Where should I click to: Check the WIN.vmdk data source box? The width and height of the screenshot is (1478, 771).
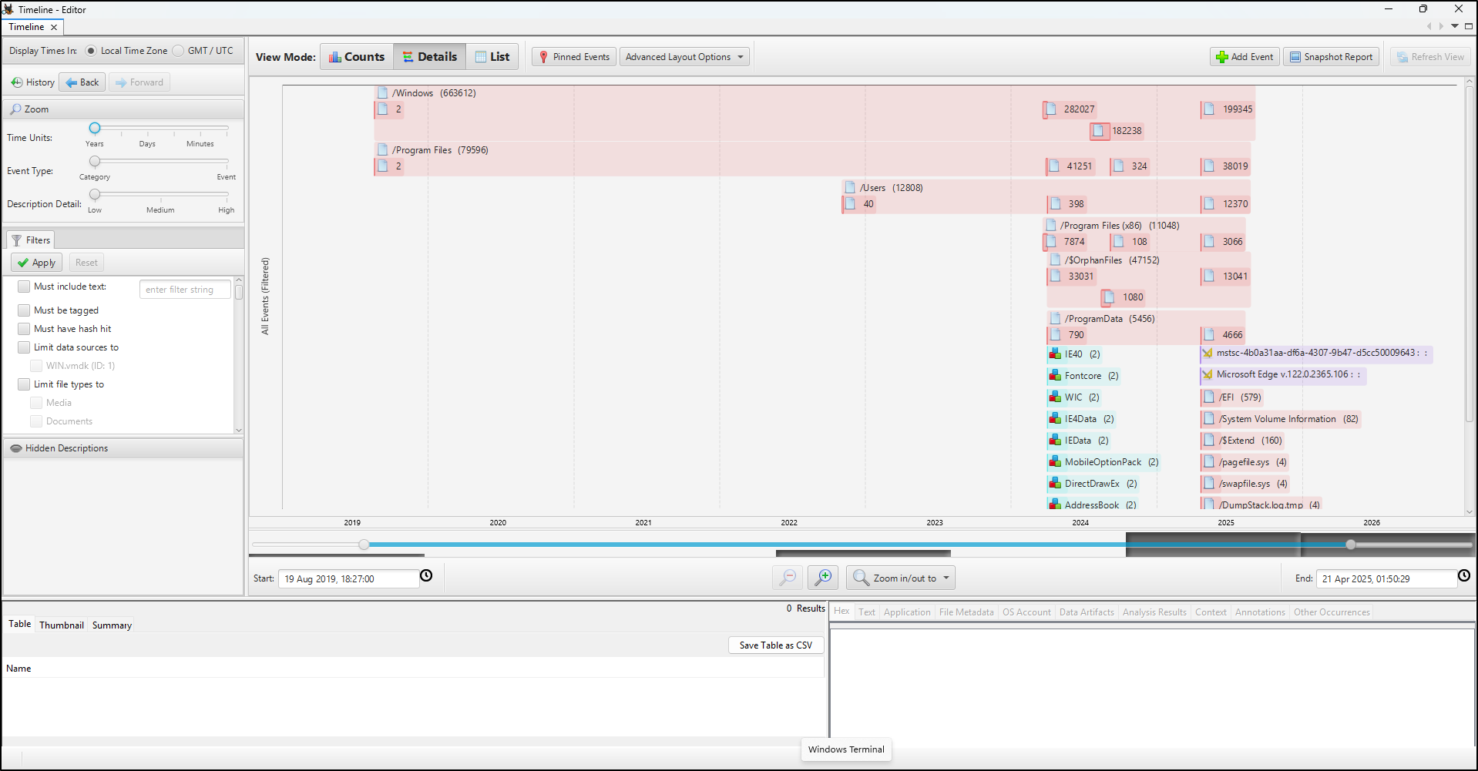pos(36,366)
